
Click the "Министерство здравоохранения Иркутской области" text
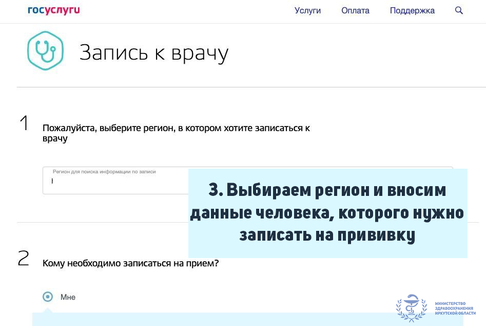[x=455, y=309]
